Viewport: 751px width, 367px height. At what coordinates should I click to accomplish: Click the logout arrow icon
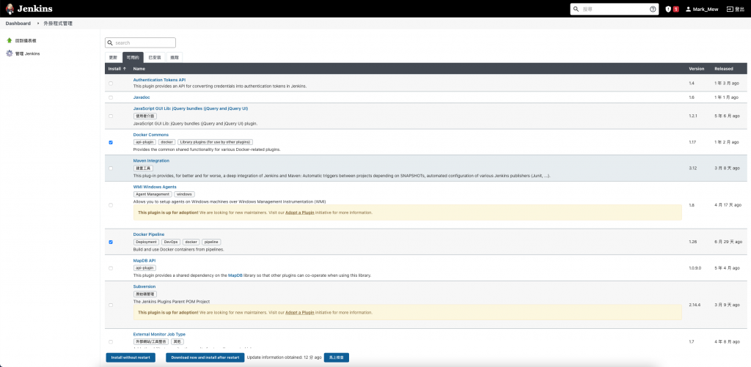coord(730,9)
